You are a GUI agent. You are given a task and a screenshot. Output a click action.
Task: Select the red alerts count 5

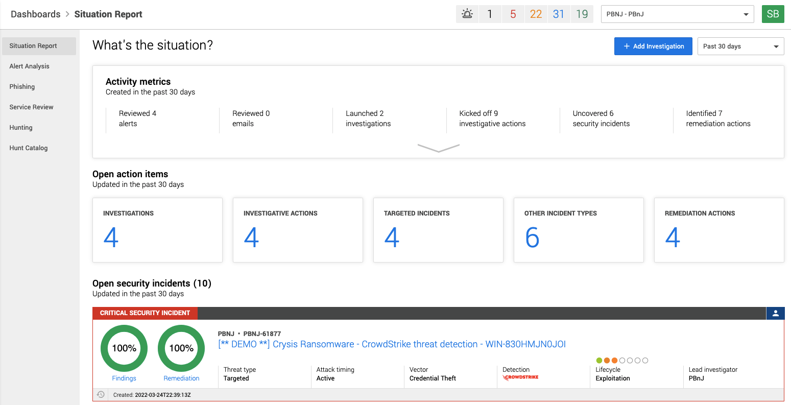513,14
